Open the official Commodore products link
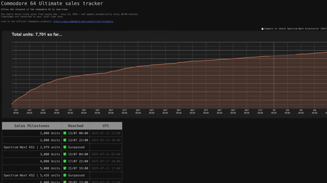The height and width of the screenshot is (183, 327). (83, 21)
